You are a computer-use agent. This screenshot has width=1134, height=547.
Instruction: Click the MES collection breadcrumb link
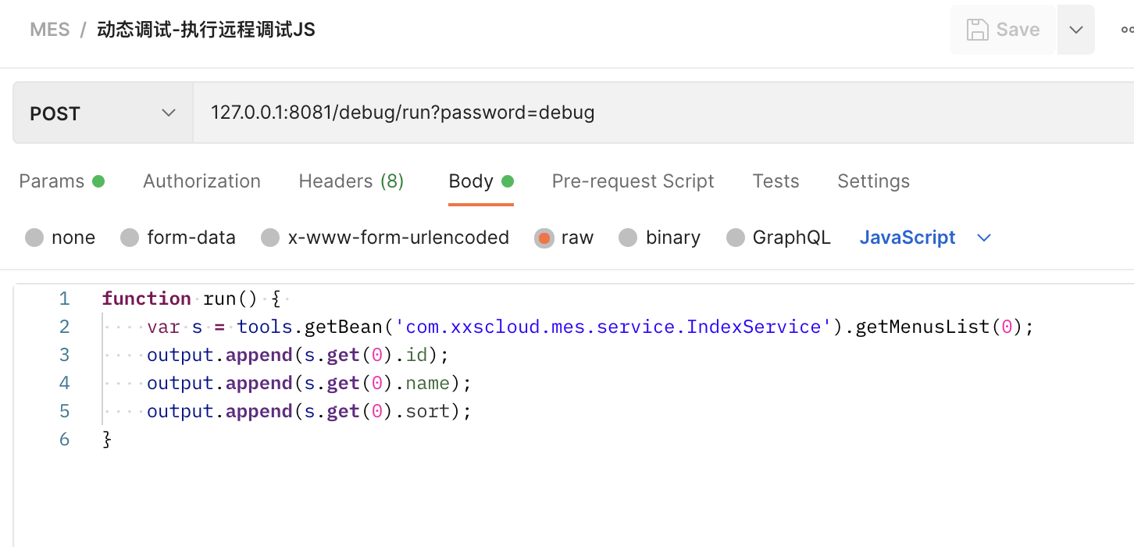(x=50, y=30)
